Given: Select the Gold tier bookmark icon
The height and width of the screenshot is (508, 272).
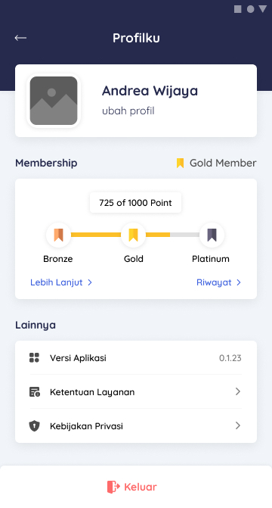Looking at the screenshot, I should coord(133,235).
